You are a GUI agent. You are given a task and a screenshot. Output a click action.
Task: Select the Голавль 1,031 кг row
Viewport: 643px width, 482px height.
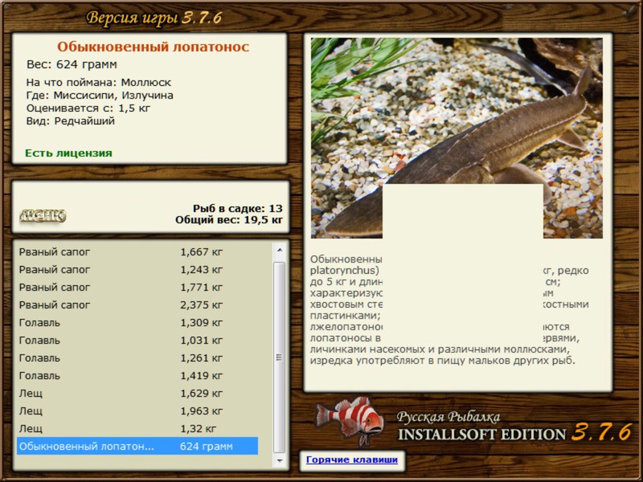click(137, 340)
